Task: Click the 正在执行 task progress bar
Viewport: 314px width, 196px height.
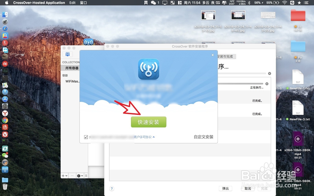Action: 240,84
